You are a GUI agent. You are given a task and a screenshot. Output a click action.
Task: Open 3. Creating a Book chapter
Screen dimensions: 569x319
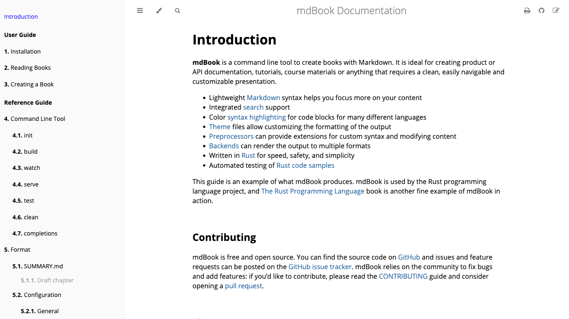[x=29, y=84]
